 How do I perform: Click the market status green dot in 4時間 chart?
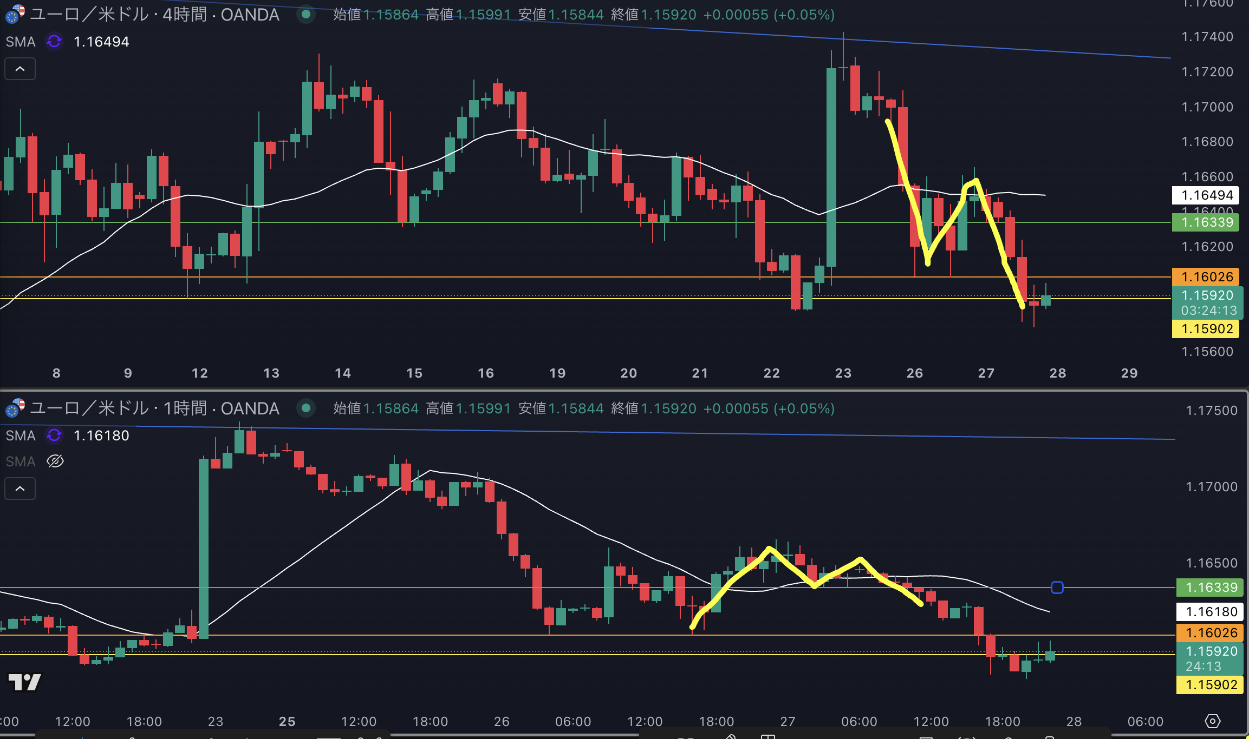pyautogui.click(x=306, y=14)
